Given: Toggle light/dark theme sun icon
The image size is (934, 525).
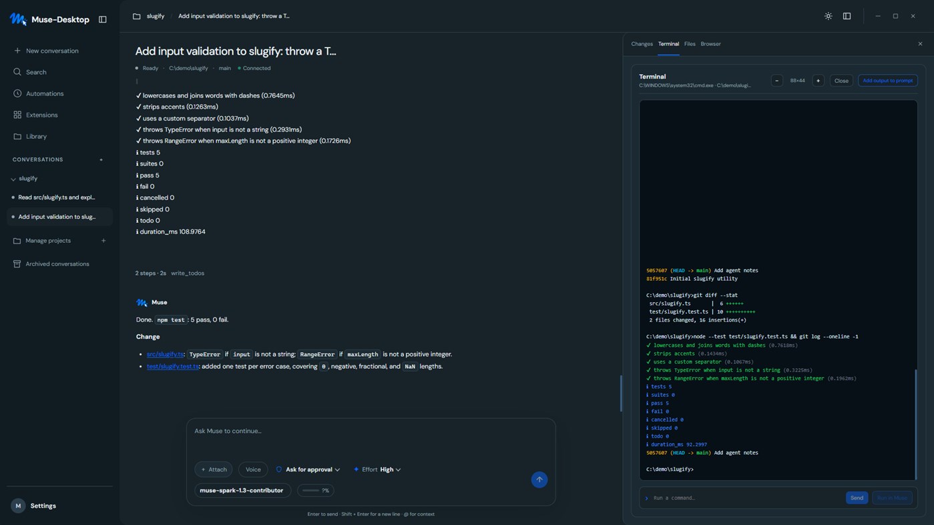Looking at the screenshot, I should pos(828,16).
